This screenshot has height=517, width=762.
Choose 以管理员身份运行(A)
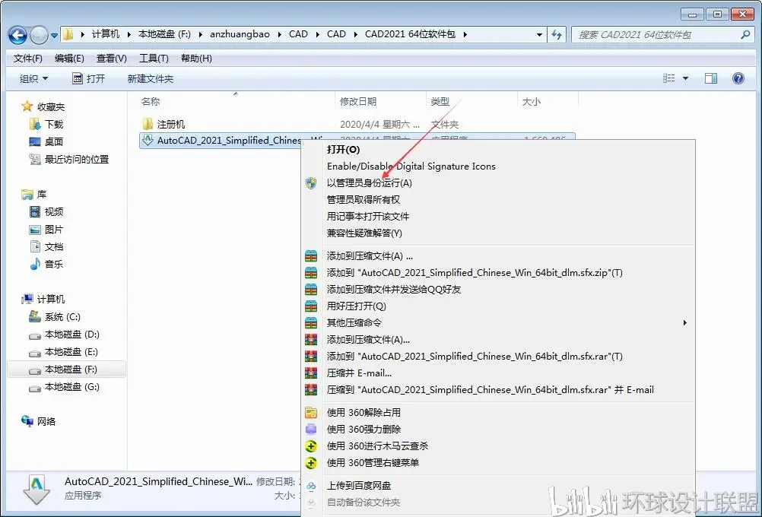(370, 183)
